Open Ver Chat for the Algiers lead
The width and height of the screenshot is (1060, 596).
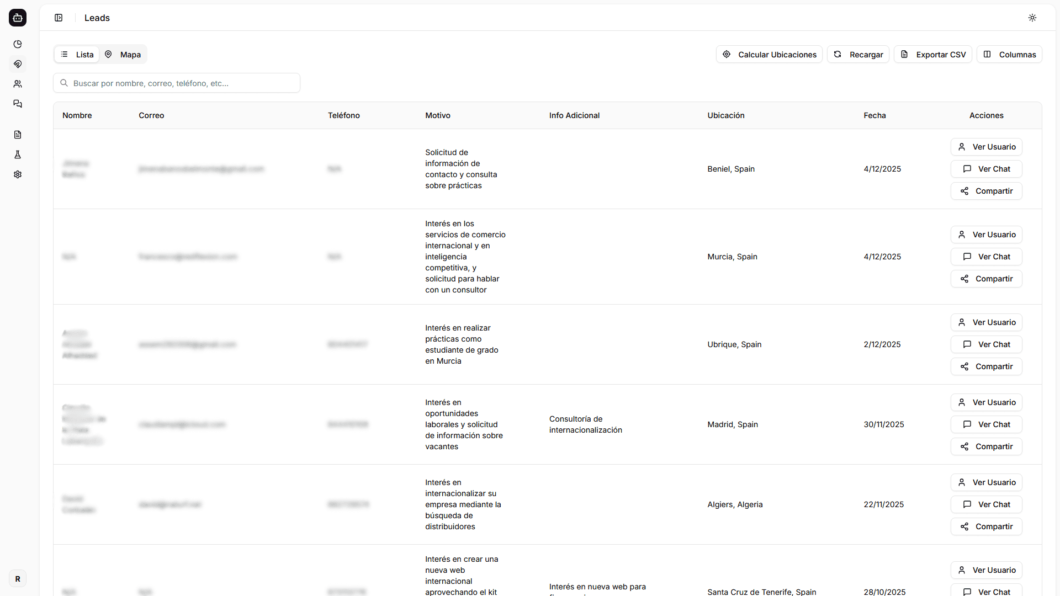[x=986, y=504]
